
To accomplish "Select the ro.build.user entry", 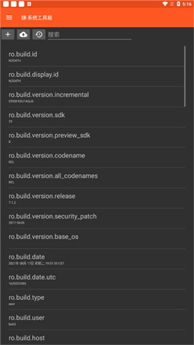I will pyautogui.click(x=96, y=320).
